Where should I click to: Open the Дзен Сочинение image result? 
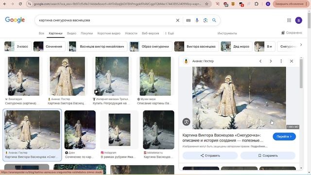coord(80,130)
